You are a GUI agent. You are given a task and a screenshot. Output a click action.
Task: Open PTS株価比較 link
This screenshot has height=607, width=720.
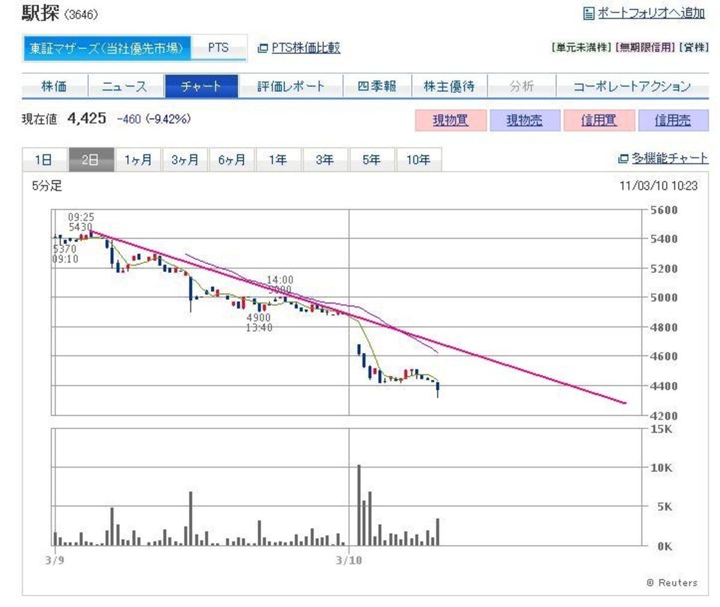point(306,48)
